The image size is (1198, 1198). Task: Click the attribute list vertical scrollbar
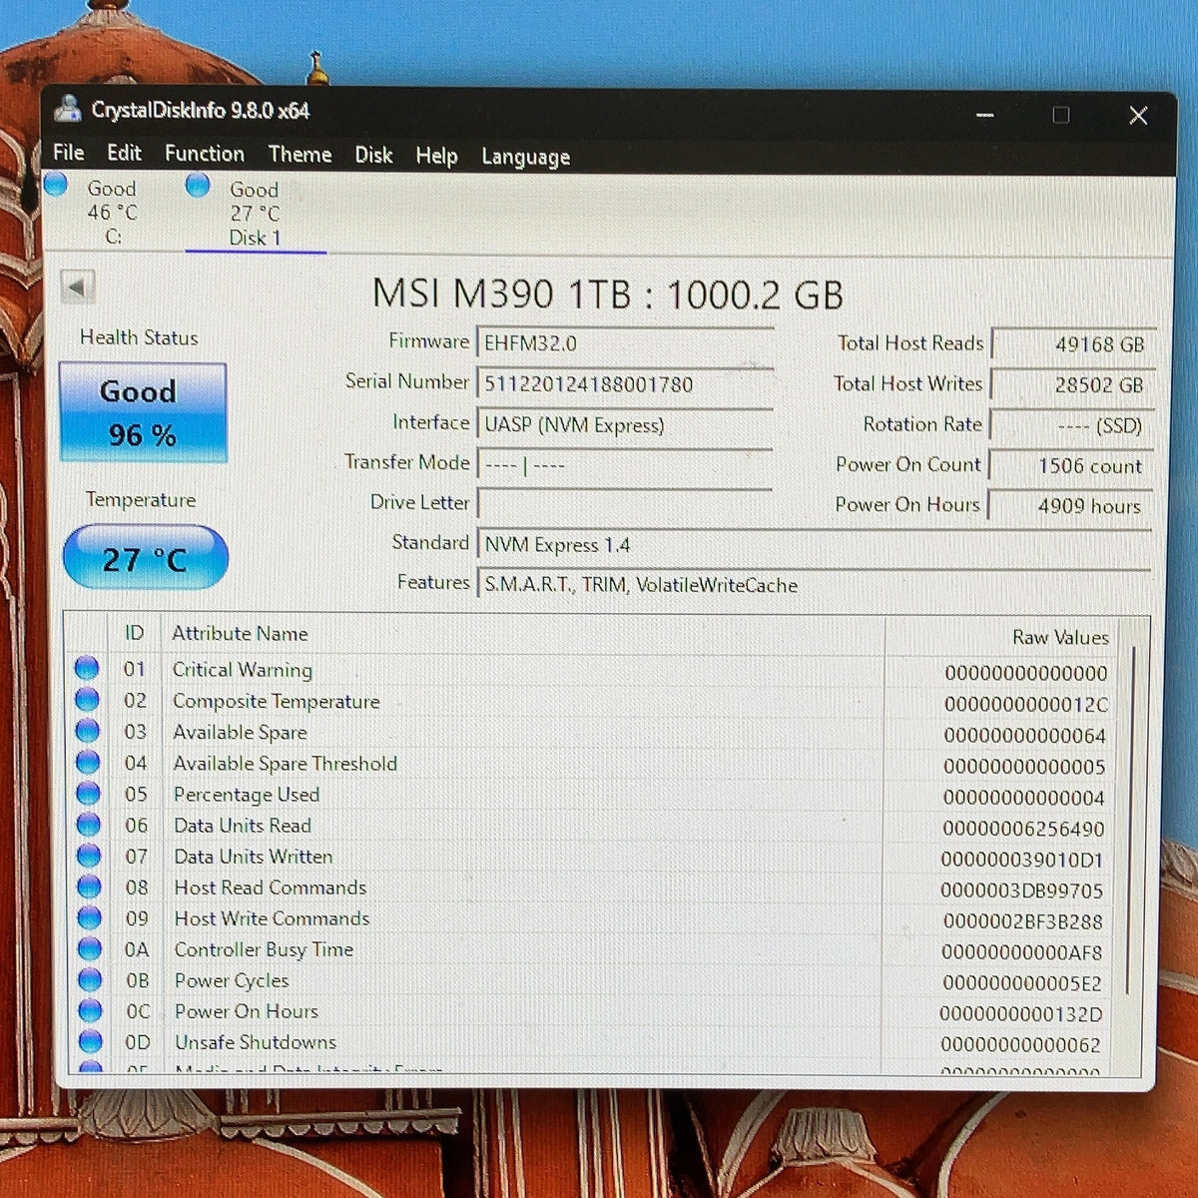1133,819
